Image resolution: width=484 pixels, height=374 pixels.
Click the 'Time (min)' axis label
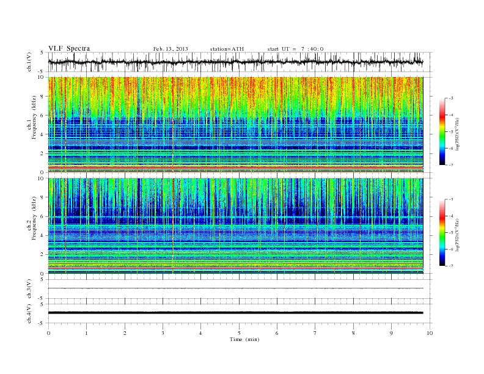pyautogui.click(x=244, y=339)
